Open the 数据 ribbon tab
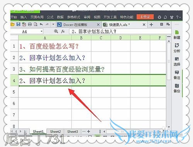The width and height of the screenshot is (193, 147). pyautogui.click(x=60, y=17)
